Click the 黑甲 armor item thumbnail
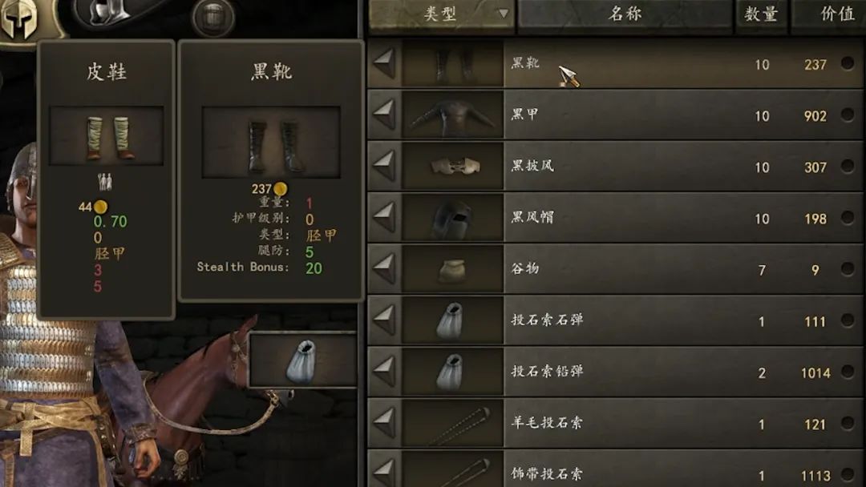Screen dimensions: 866x487 click(x=453, y=115)
